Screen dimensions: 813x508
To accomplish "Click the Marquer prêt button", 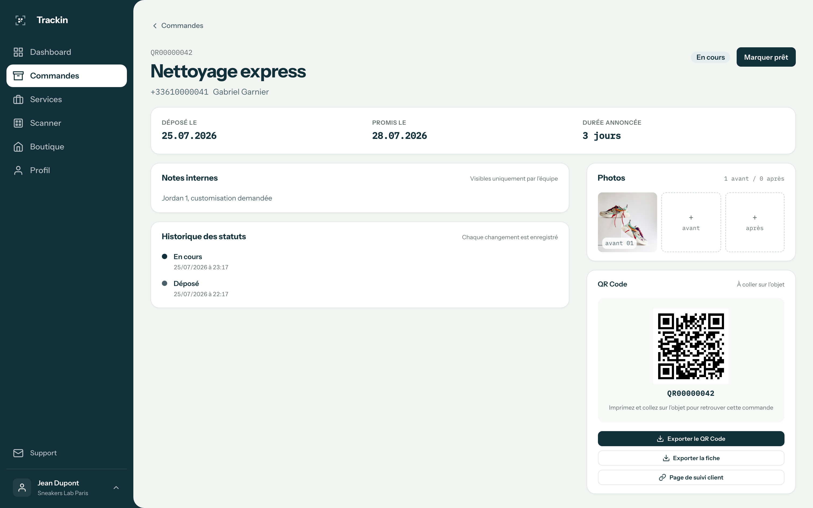I will [x=766, y=57].
